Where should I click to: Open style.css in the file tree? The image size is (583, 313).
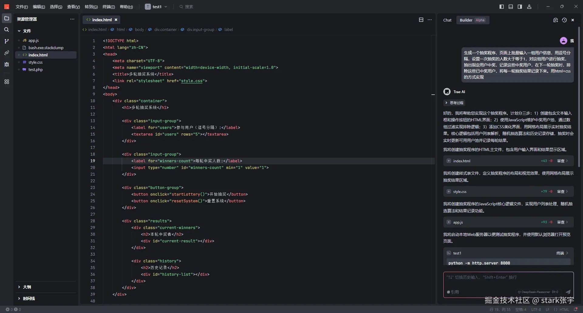coord(36,62)
